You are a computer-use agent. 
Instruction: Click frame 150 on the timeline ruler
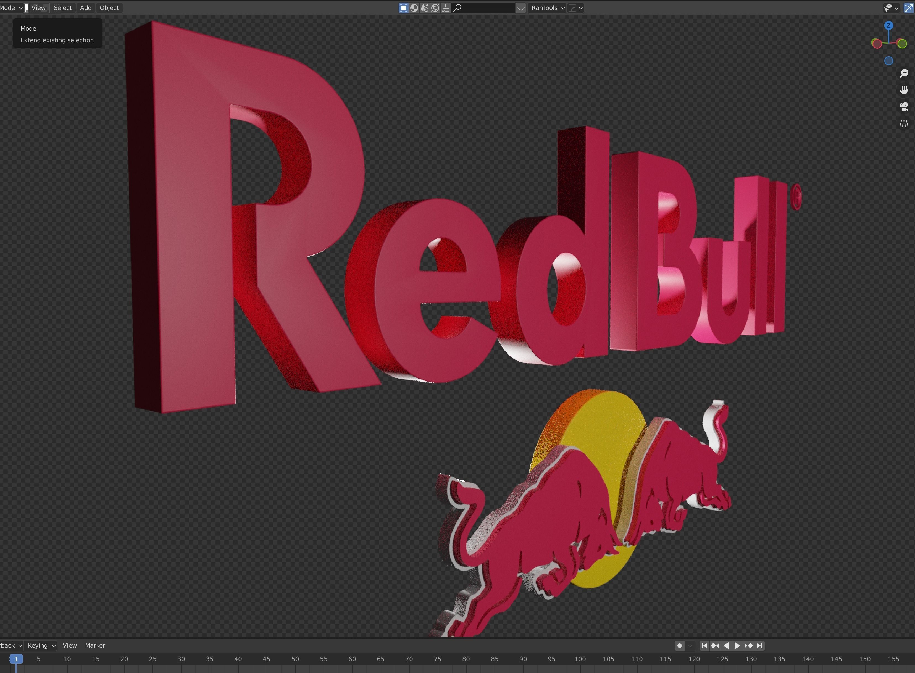(864, 659)
